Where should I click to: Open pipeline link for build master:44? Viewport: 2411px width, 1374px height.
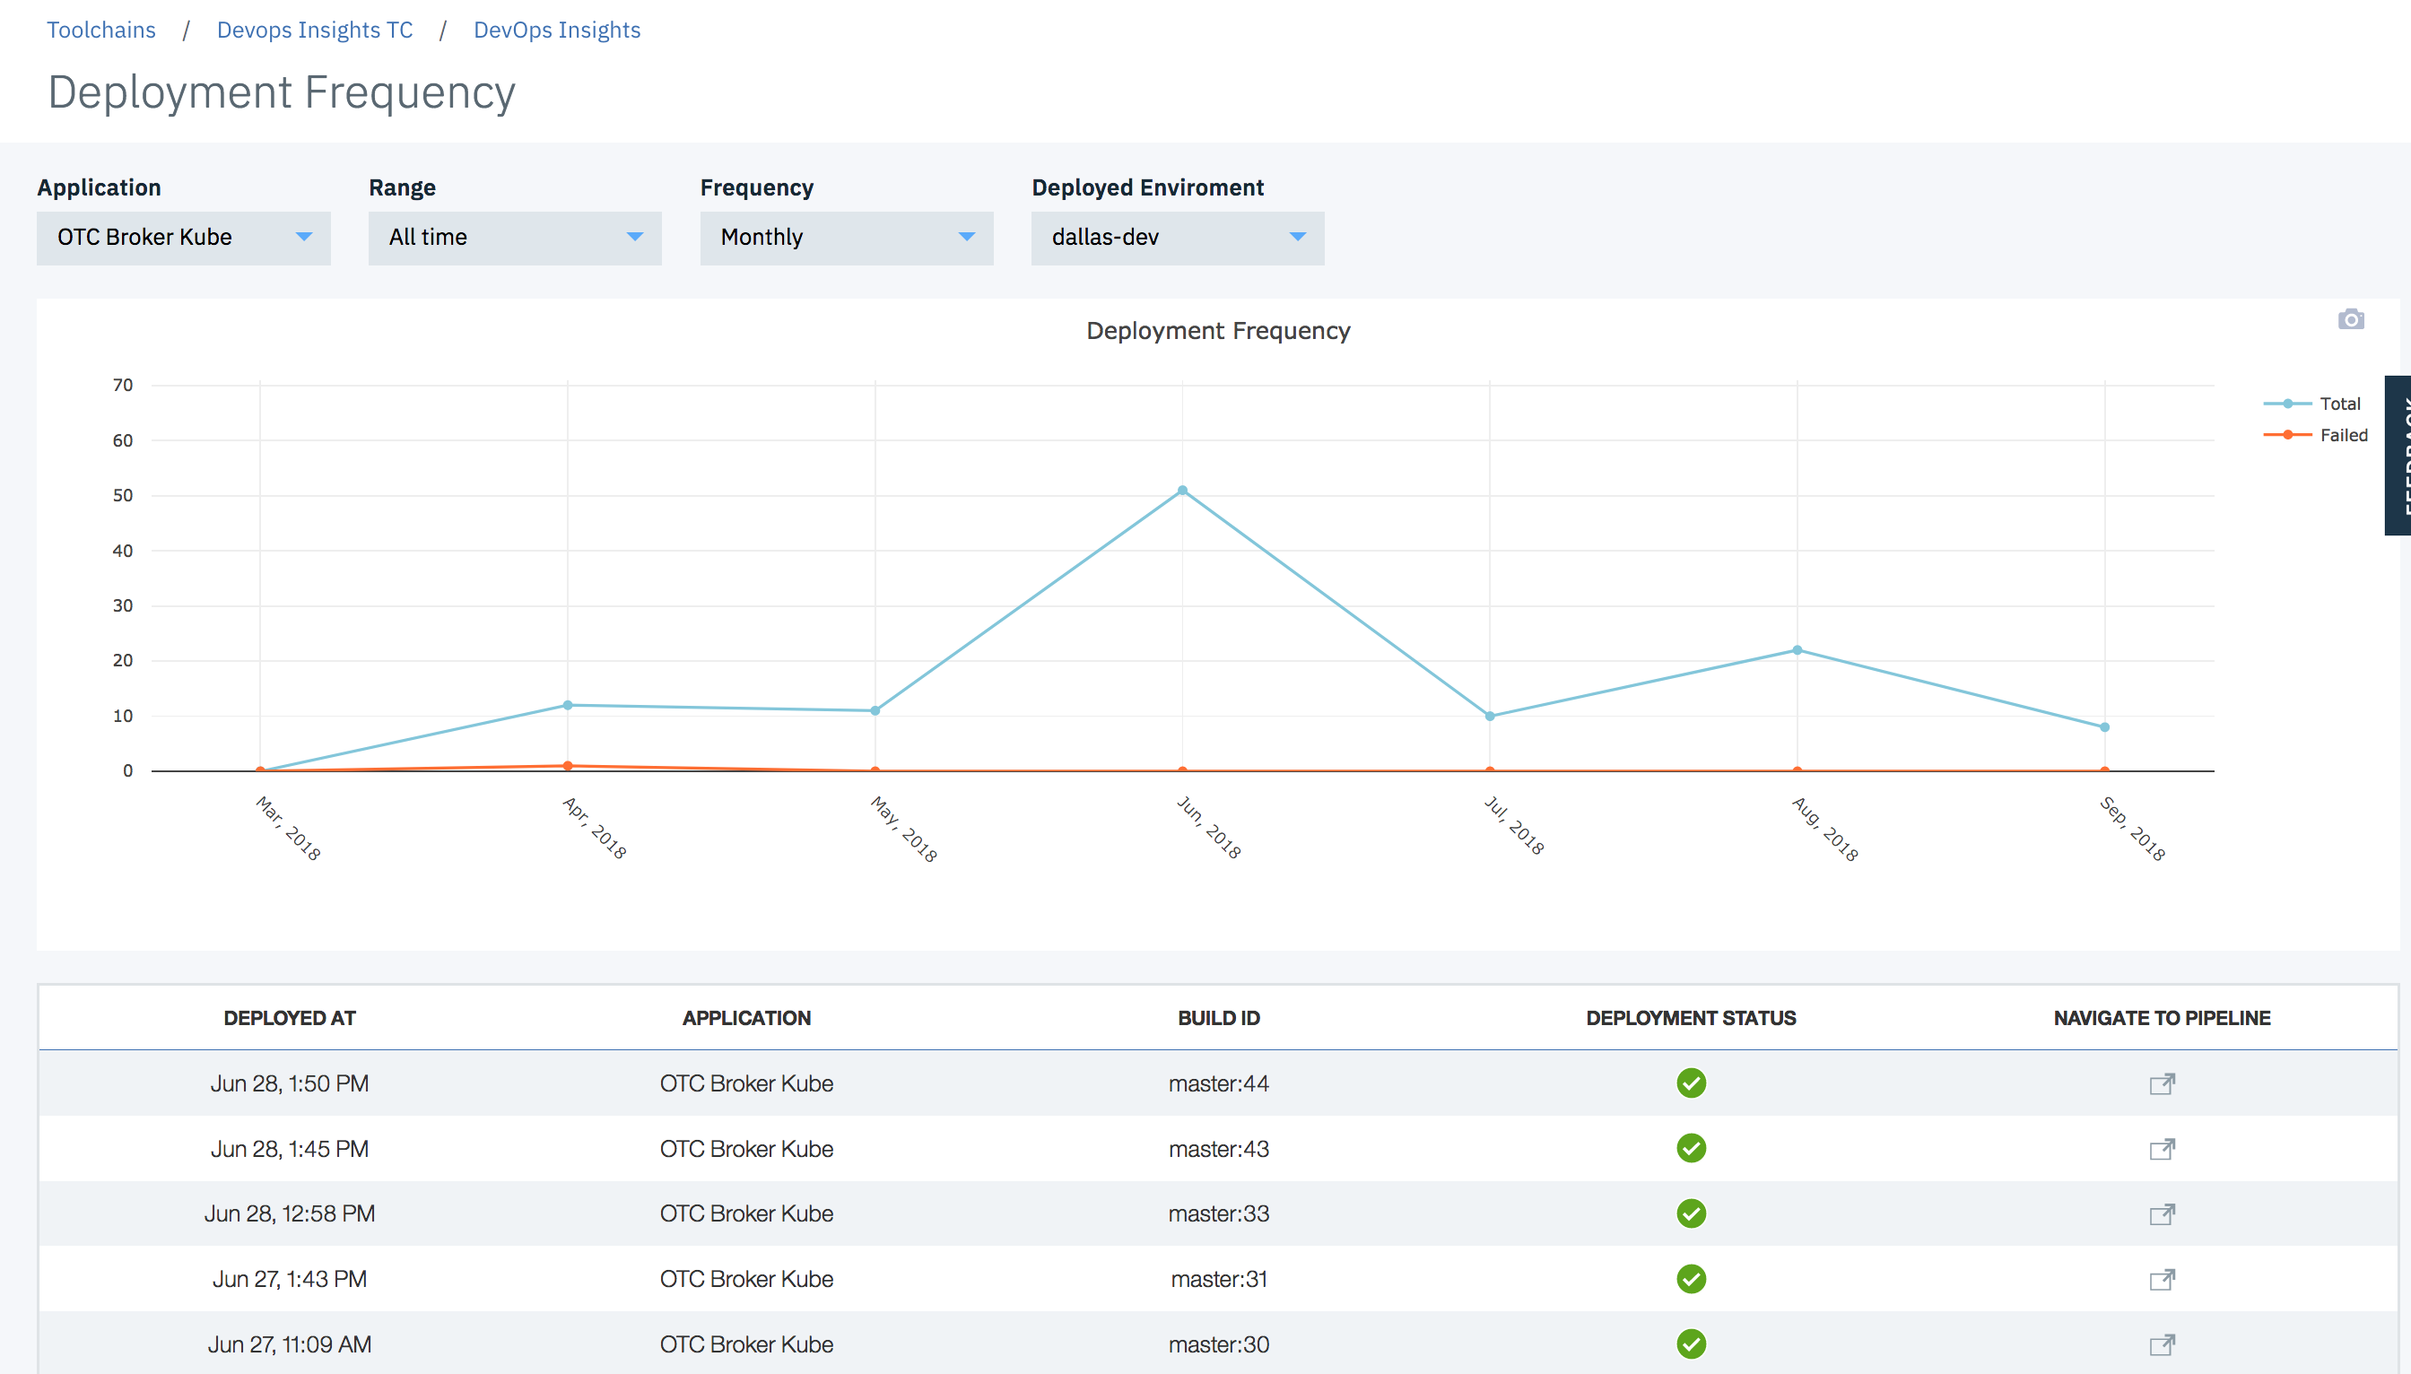click(x=2162, y=1083)
